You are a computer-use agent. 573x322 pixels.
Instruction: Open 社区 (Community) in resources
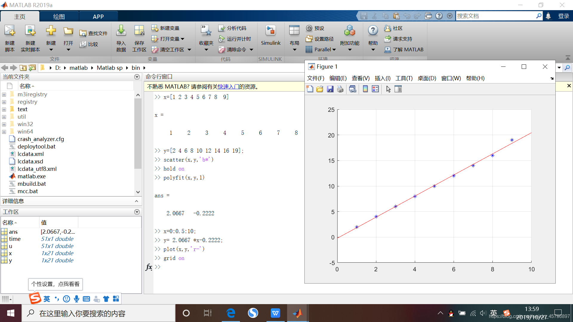click(x=394, y=28)
